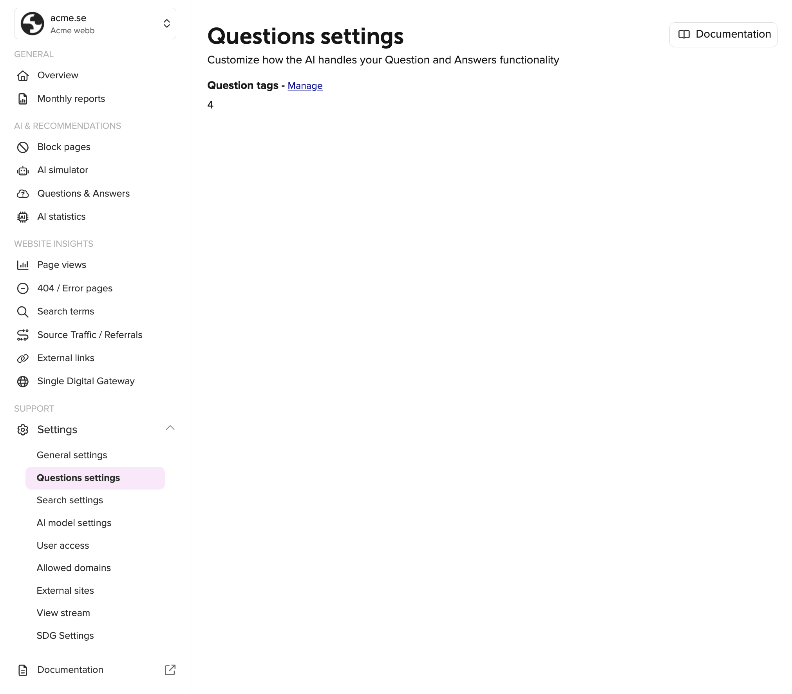Click the Block pages prohibited icon
The width and height of the screenshot is (792, 694).
click(x=23, y=147)
